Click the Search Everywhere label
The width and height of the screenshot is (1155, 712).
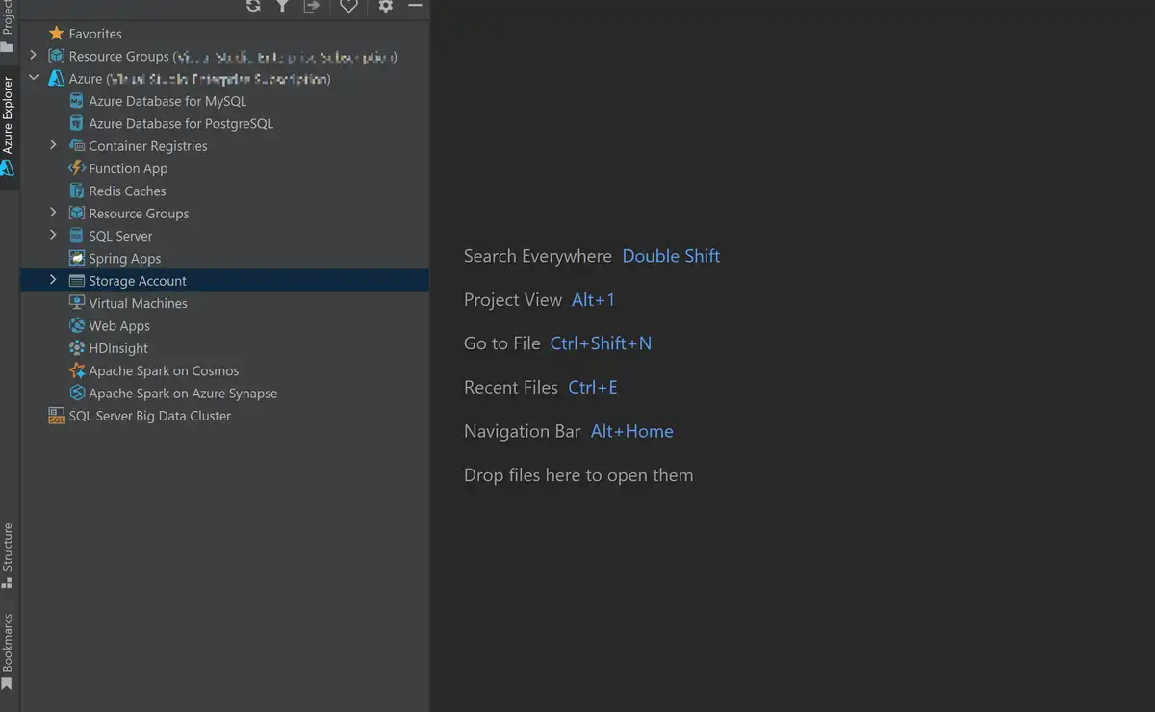tap(538, 256)
